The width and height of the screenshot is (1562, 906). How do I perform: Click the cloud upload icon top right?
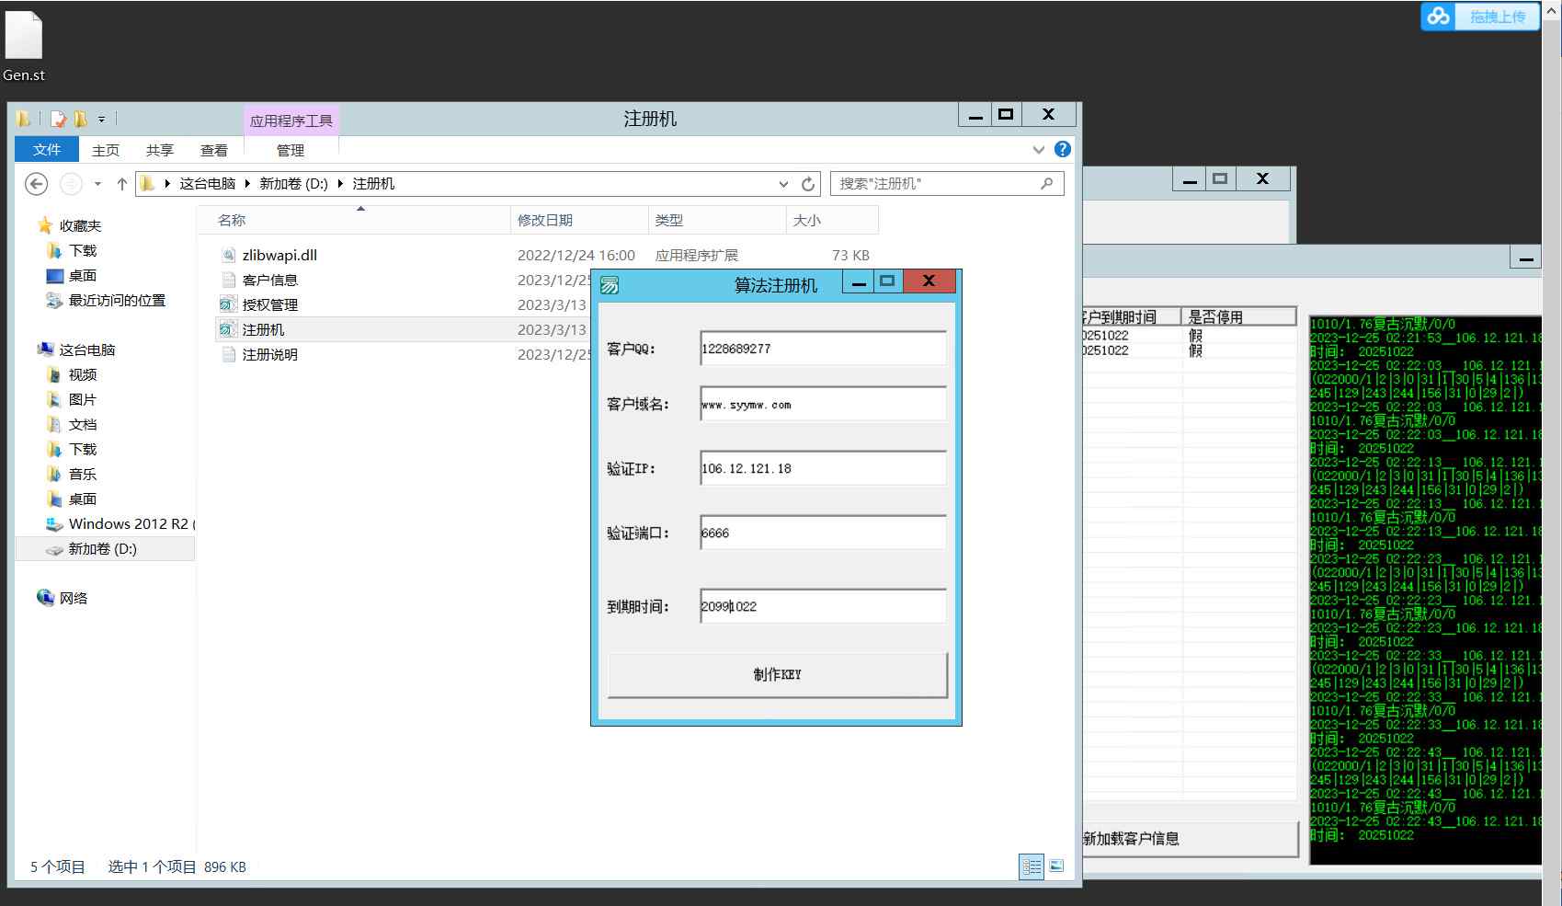1437,17
